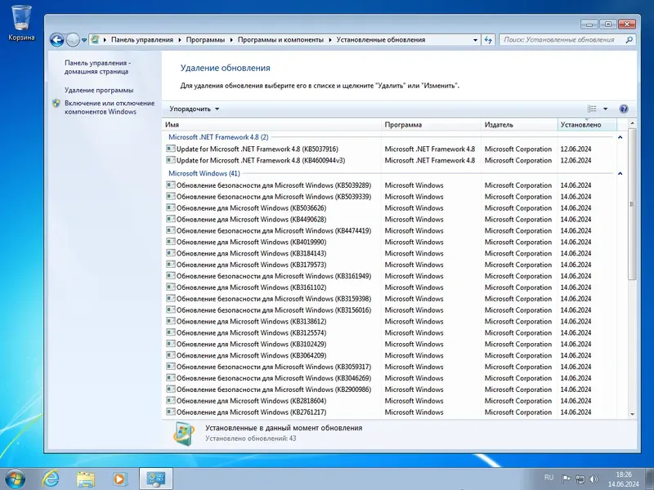Open the address bar breadcrumb dropdown
The height and width of the screenshot is (490, 654).
tap(474, 39)
